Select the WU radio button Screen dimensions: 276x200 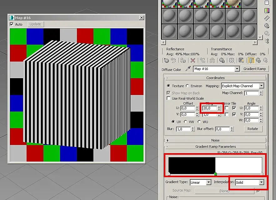[x=199, y=122]
